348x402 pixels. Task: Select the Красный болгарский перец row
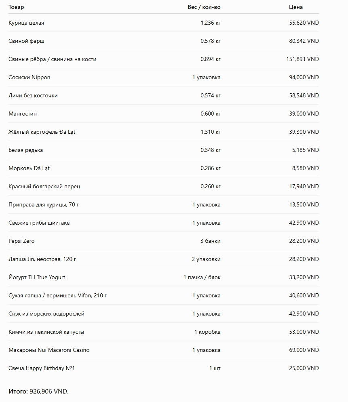click(x=164, y=186)
